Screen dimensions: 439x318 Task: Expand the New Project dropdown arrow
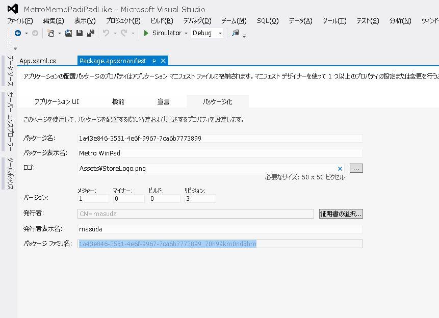coord(59,33)
